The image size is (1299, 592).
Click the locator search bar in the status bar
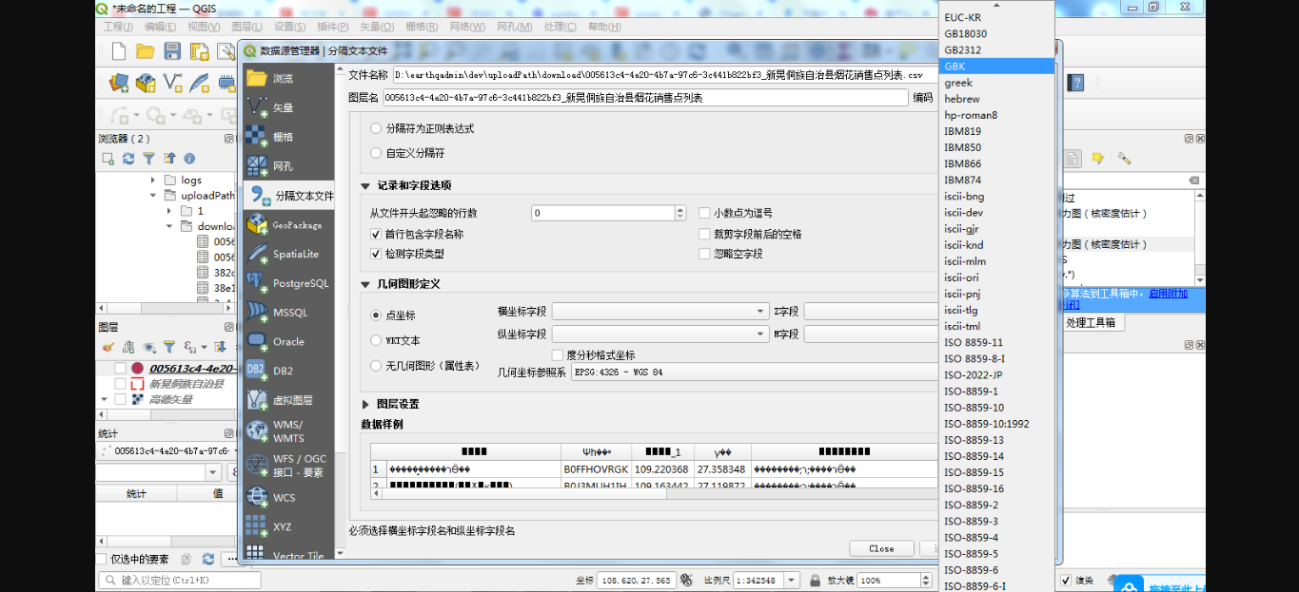click(x=179, y=580)
